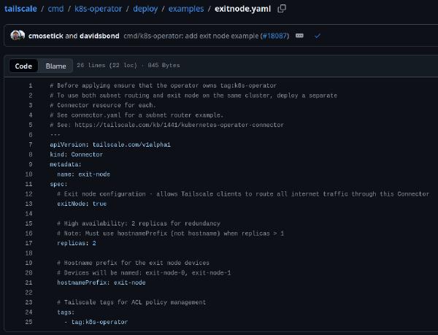Go to the examples folder breadcrumb
This screenshot has width=438, height=335.
[x=186, y=9]
